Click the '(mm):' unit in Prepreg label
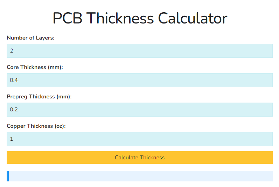Viewport: 279px width, 187px height. [64, 97]
